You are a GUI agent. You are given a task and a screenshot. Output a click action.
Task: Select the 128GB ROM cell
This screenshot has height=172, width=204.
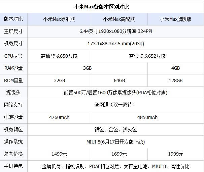[x=175, y=80]
